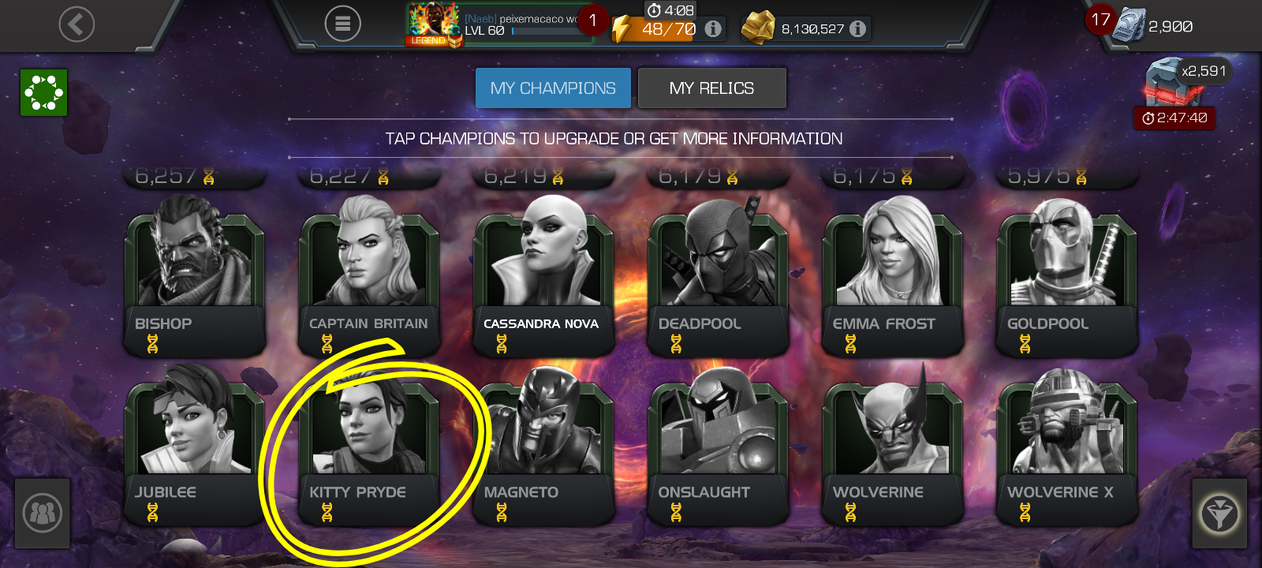
Task: Select the My Champions tab
Action: (x=553, y=88)
